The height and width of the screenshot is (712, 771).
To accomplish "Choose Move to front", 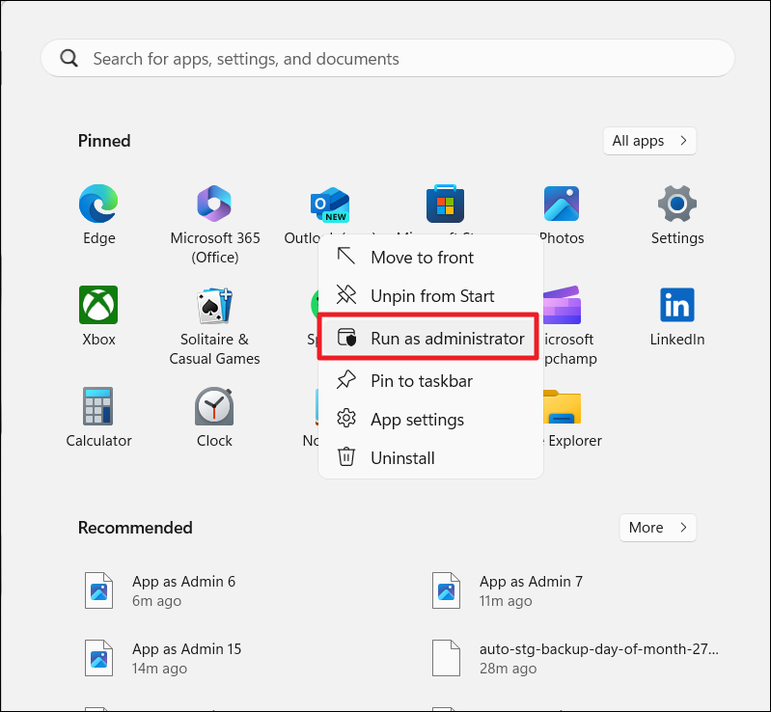I will tap(422, 258).
